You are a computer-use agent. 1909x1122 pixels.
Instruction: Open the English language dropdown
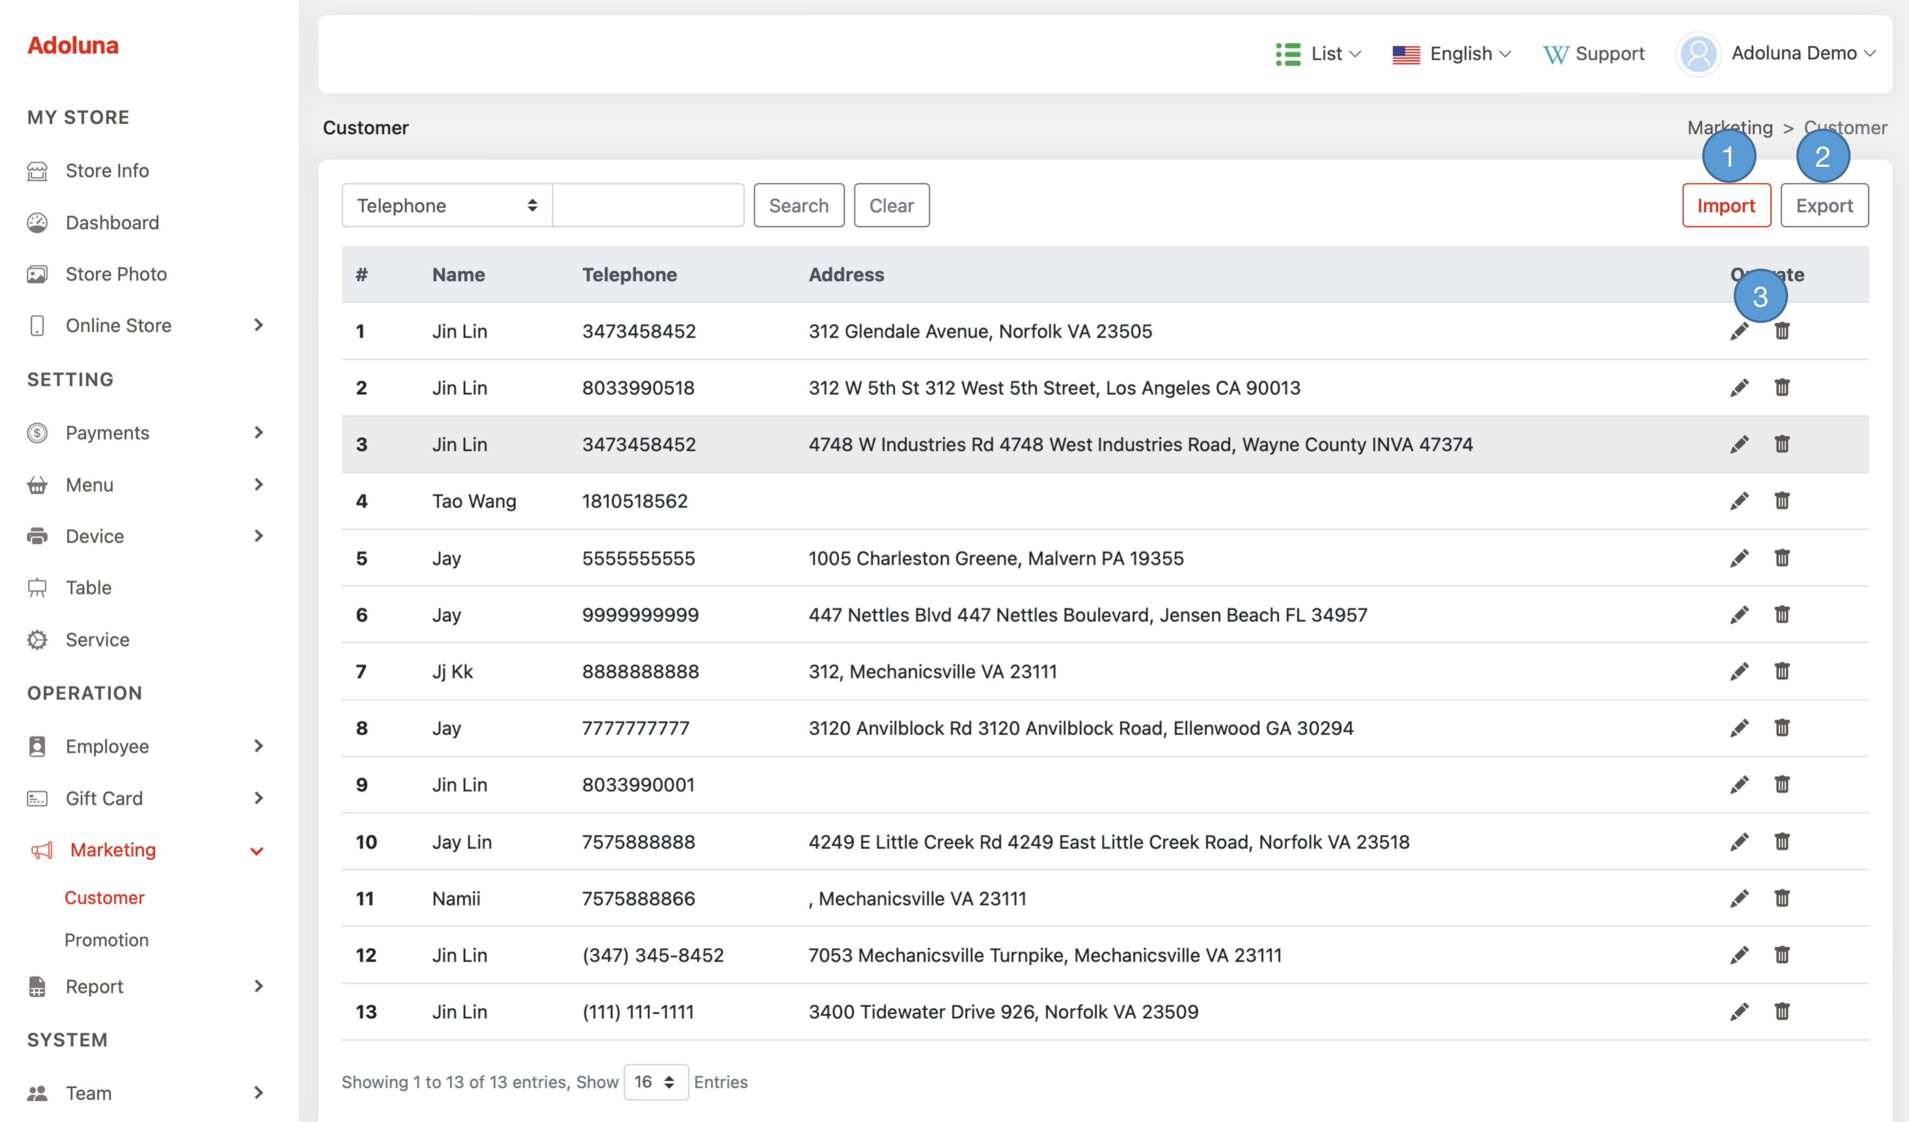[x=1451, y=54]
